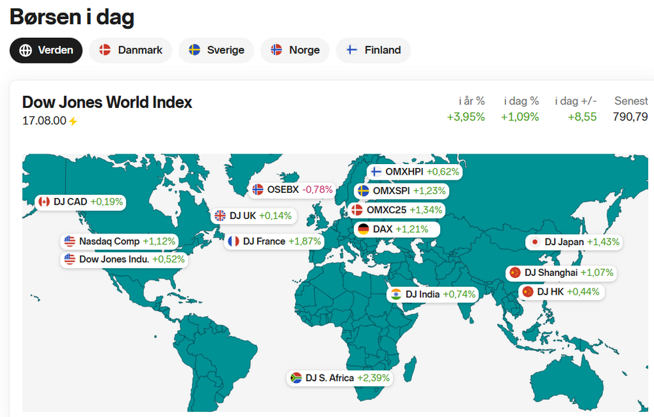
Task: Click the UK flag on DJ UK label
Action: tap(220, 216)
